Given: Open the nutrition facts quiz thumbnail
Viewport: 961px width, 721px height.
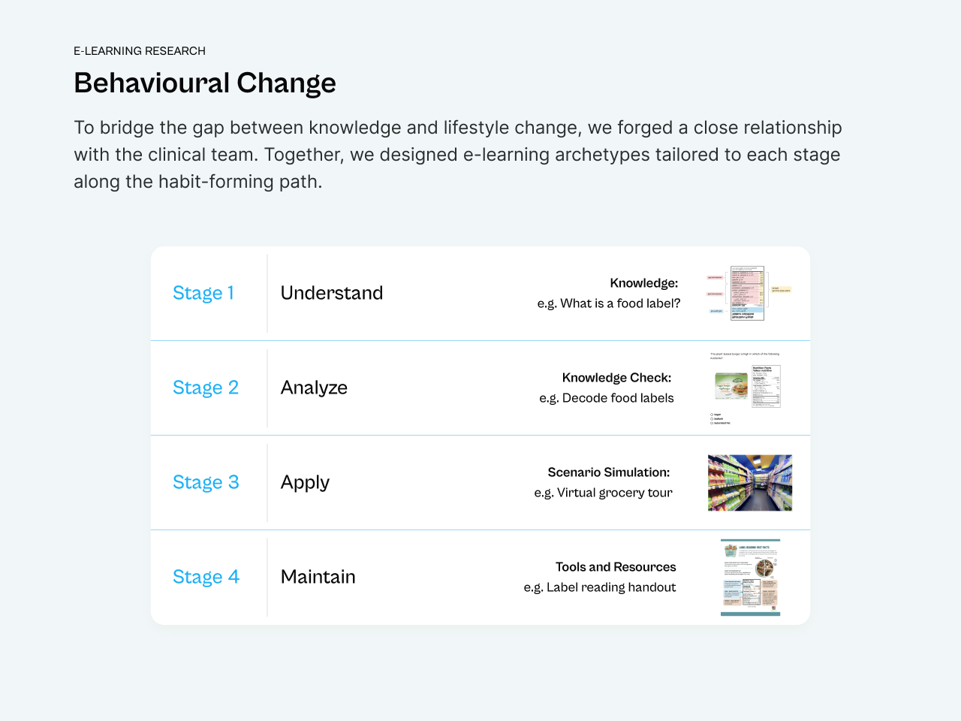Looking at the screenshot, I should tap(746, 388).
